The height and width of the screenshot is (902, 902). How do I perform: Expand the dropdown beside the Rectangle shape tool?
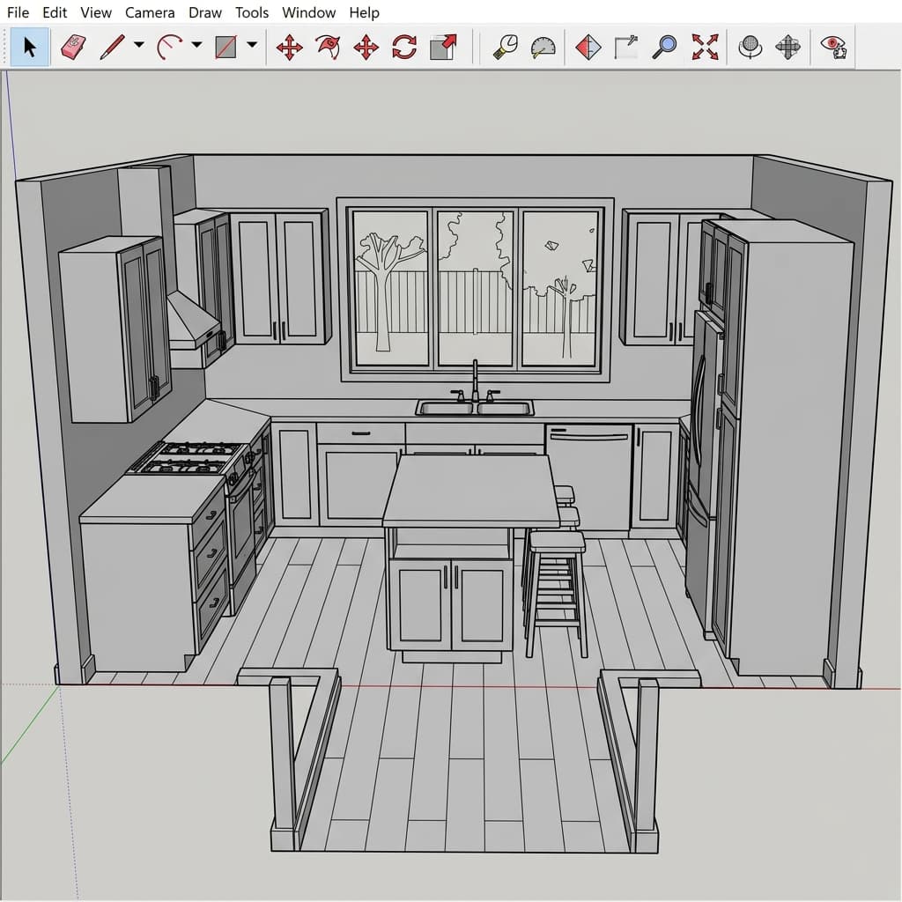[x=252, y=45]
